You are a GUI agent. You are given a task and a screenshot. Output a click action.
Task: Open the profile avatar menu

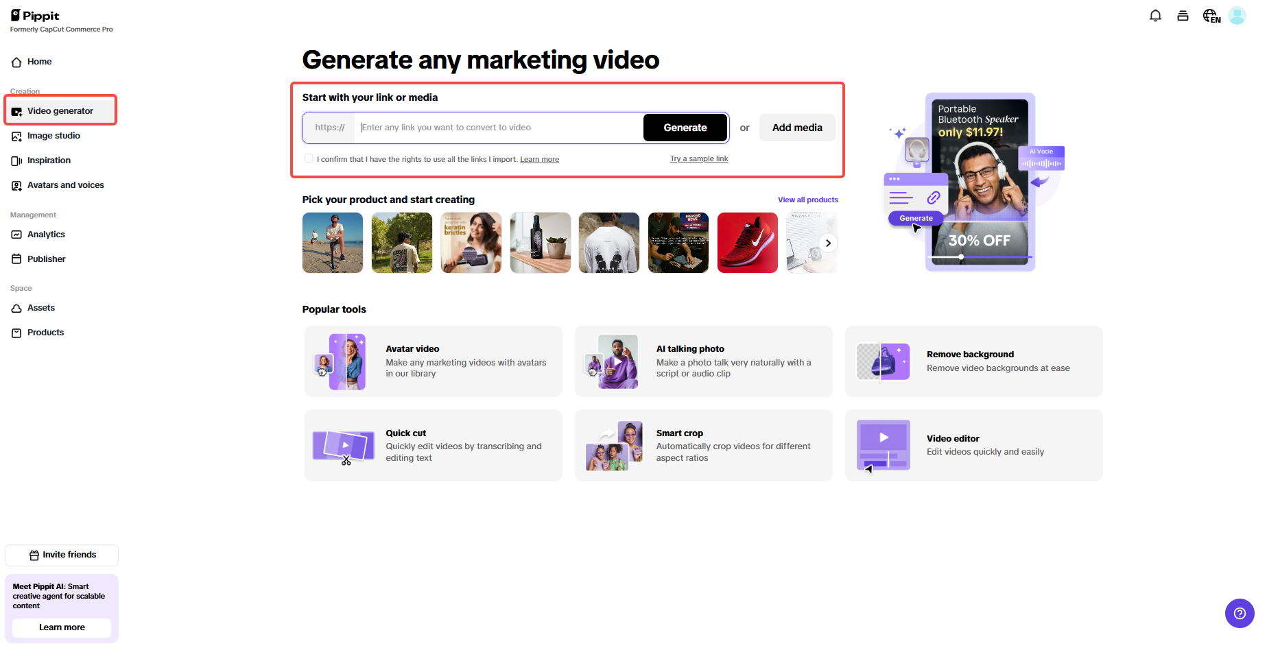[1238, 15]
